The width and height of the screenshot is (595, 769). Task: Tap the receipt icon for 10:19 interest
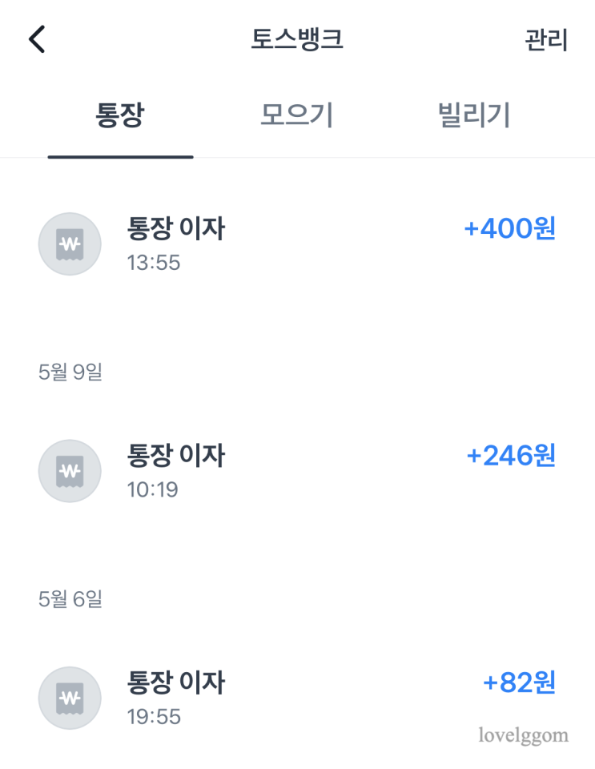70,471
